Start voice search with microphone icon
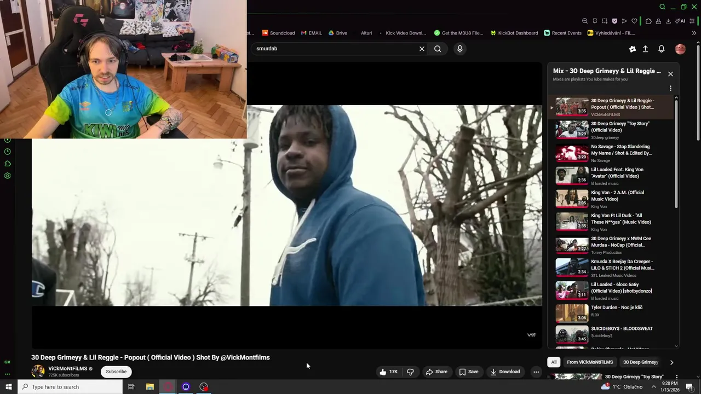 point(459,49)
